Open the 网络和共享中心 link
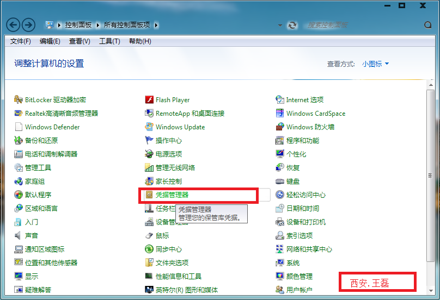 click(x=309, y=249)
